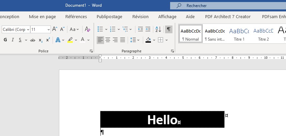The image size is (286, 136).
Task: Apply the Text Effects blue A icon
Action: [58, 40]
